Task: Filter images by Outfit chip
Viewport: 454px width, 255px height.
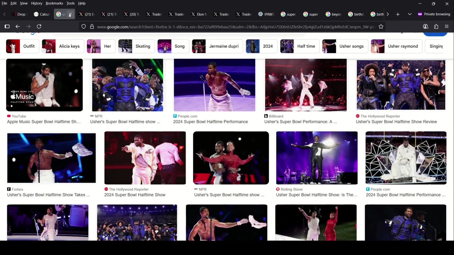Action: (x=22, y=46)
